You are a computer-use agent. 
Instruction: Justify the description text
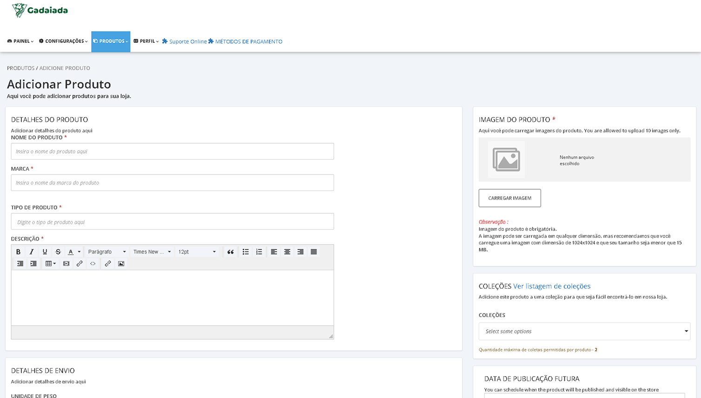click(x=314, y=252)
